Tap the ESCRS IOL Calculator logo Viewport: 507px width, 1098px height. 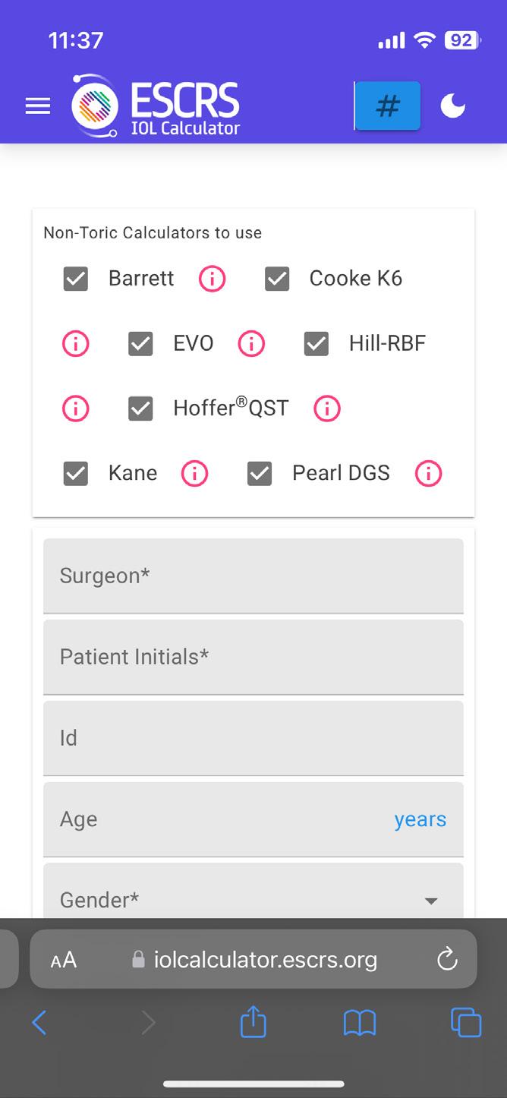(x=156, y=106)
